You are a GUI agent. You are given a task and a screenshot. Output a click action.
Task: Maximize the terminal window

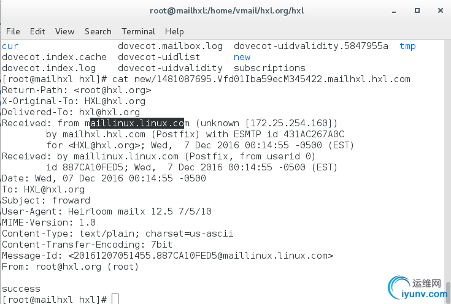point(417,10)
